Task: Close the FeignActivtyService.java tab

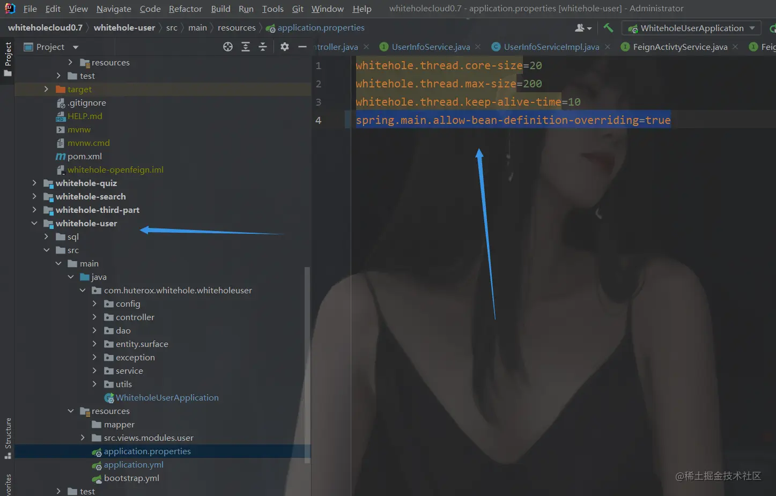Action: [735, 47]
